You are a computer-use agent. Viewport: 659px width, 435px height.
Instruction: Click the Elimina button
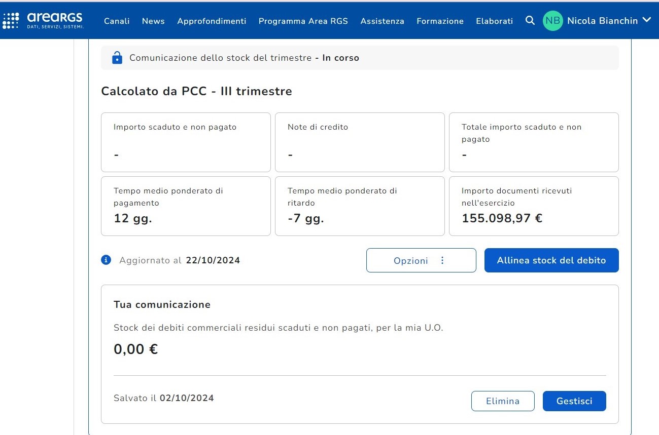point(502,401)
